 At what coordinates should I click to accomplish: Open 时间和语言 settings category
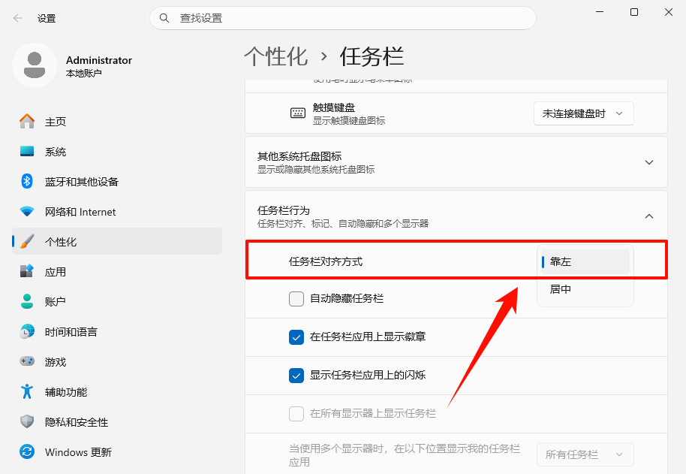(x=117, y=331)
